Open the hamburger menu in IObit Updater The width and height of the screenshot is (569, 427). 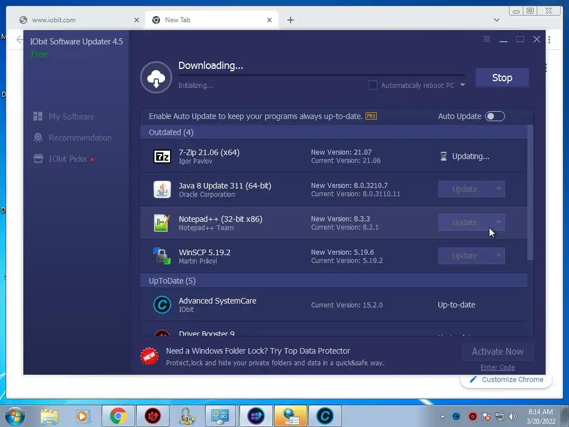tap(487, 39)
